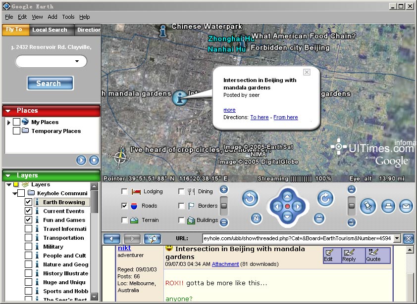Pan the map left arrow
Viewport: 417px width, 304px height.
point(277,206)
